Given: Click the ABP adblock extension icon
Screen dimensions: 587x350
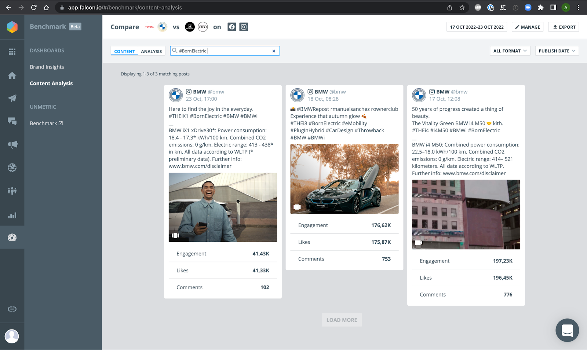Looking at the screenshot, I should (478, 7).
